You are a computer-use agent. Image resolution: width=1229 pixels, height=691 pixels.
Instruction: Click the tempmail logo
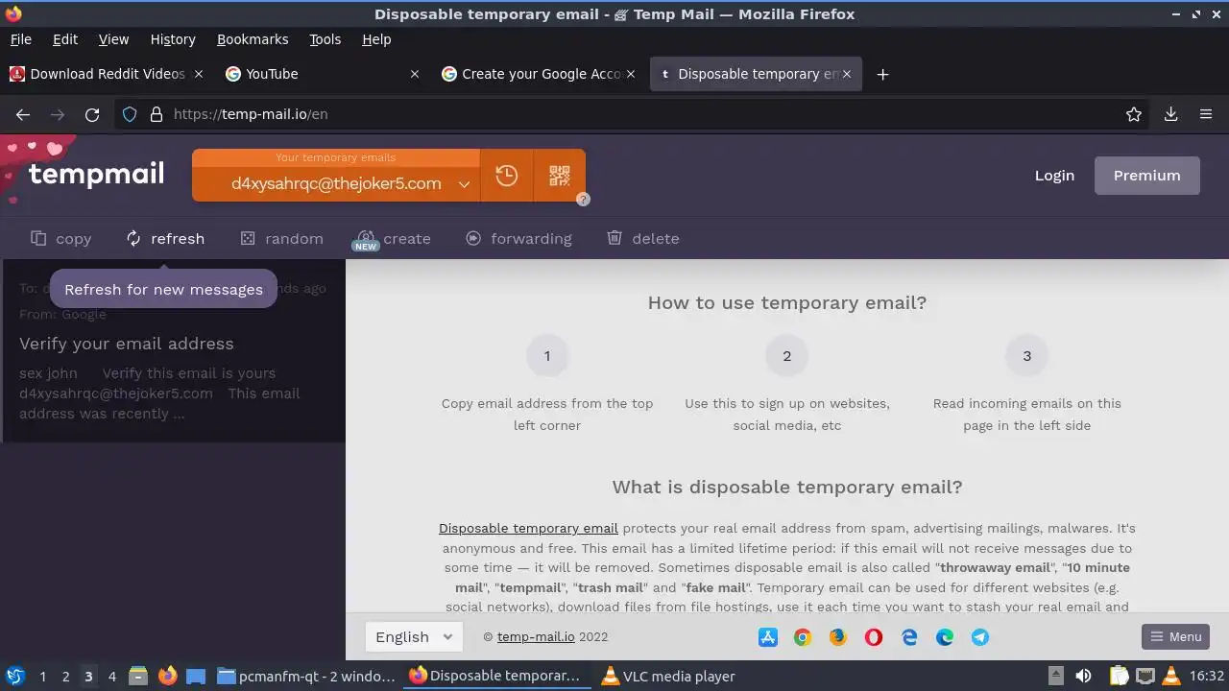click(x=96, y=174)
